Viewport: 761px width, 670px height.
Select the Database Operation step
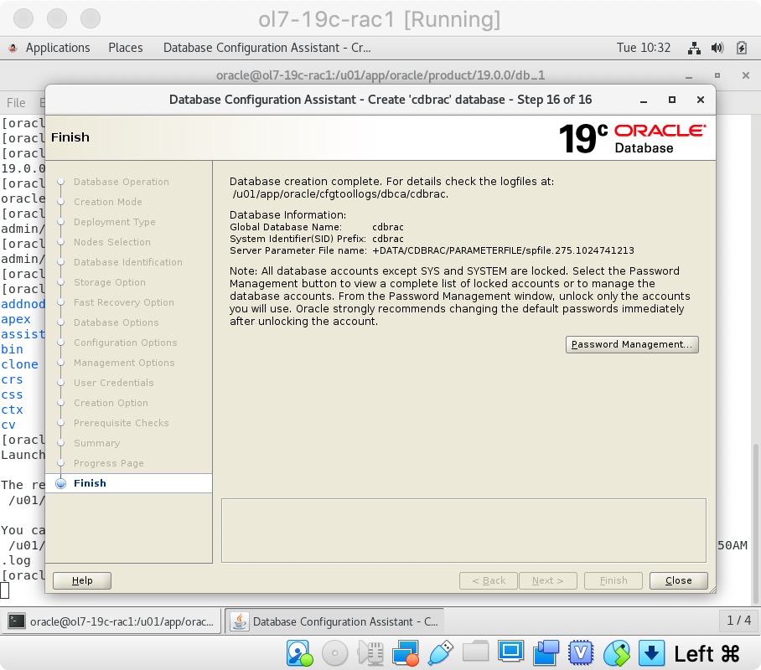pos(122,182)
